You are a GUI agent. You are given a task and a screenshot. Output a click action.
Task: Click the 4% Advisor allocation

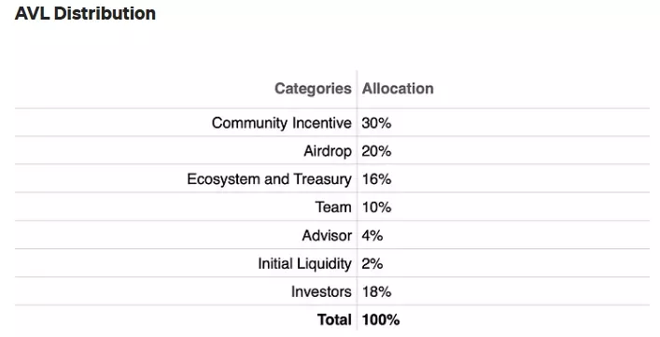(x=372, y=235)
